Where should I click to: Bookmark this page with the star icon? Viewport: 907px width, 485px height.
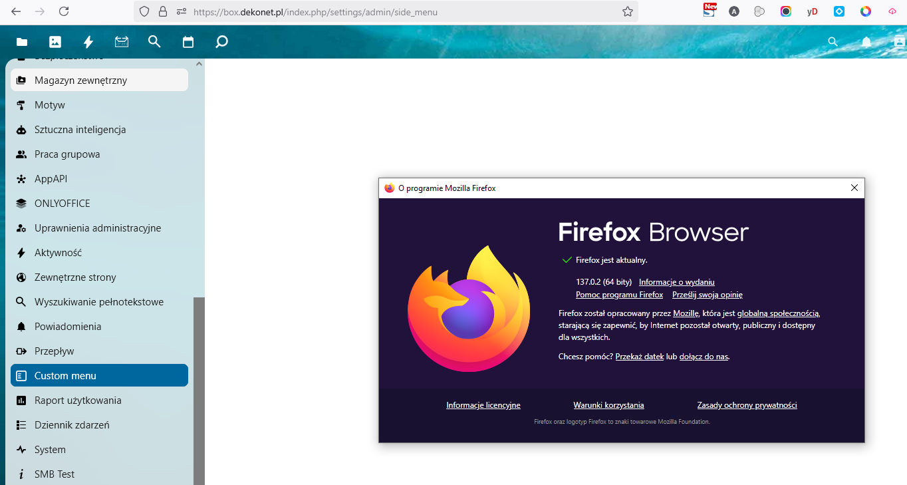(627, 12)
